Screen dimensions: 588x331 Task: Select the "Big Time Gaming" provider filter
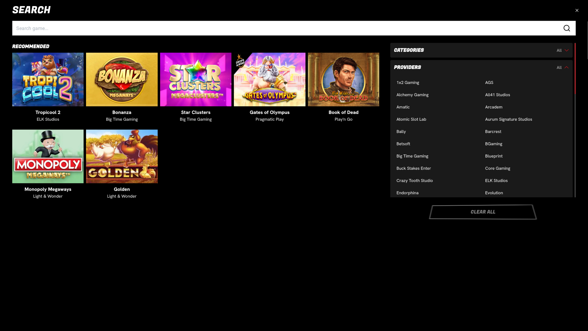[x=412, y=156]
